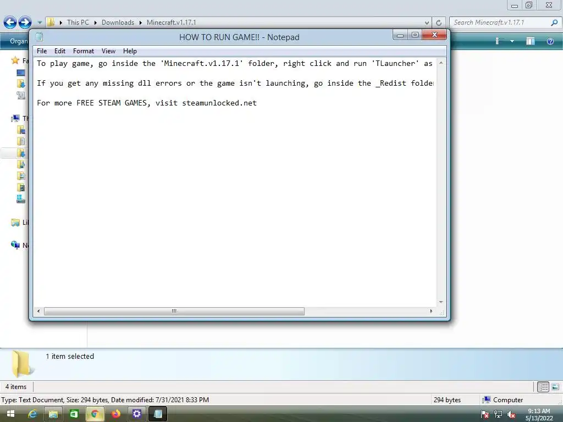The height and width of the screenshot is (422, 563).
Task: Click This PC in address breadcrumb
Action: (x=78, y=22)
